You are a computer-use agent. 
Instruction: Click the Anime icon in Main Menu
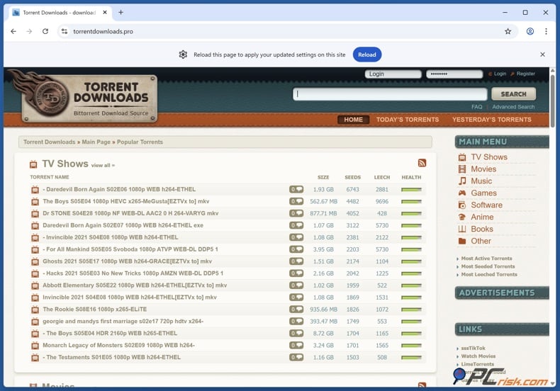(462, 217)
